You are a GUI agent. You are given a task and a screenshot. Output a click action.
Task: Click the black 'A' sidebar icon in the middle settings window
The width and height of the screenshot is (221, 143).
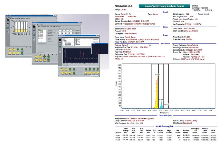(x=34, y=27)
